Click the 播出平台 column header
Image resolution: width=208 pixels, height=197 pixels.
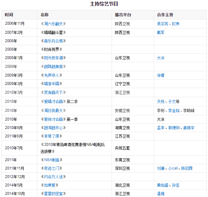[x=123, y=15]
